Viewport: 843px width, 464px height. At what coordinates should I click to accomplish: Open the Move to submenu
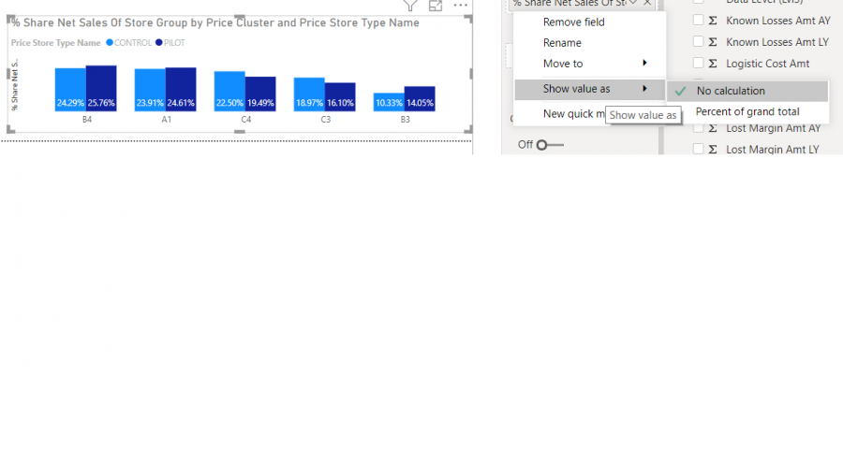pyautogui.click(x=590, y=64)
